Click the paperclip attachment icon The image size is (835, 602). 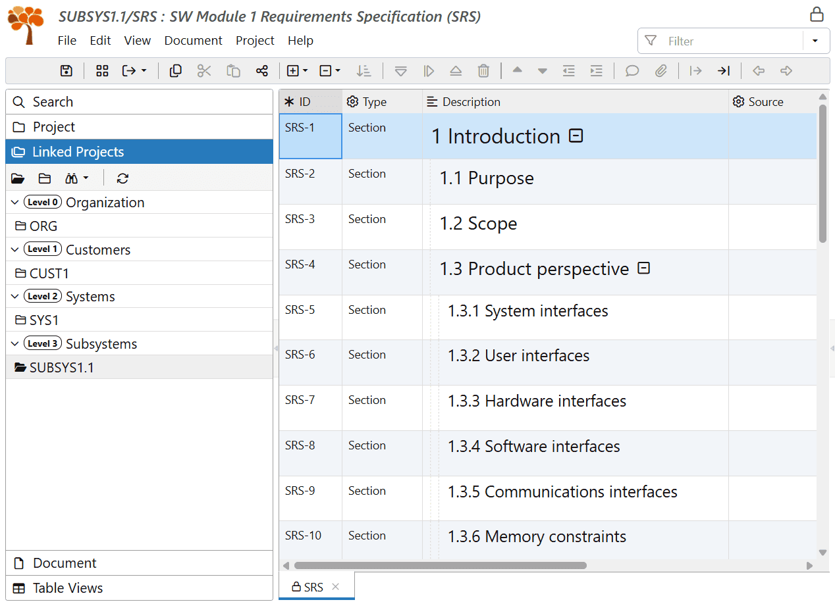click(x=661, y=71)
